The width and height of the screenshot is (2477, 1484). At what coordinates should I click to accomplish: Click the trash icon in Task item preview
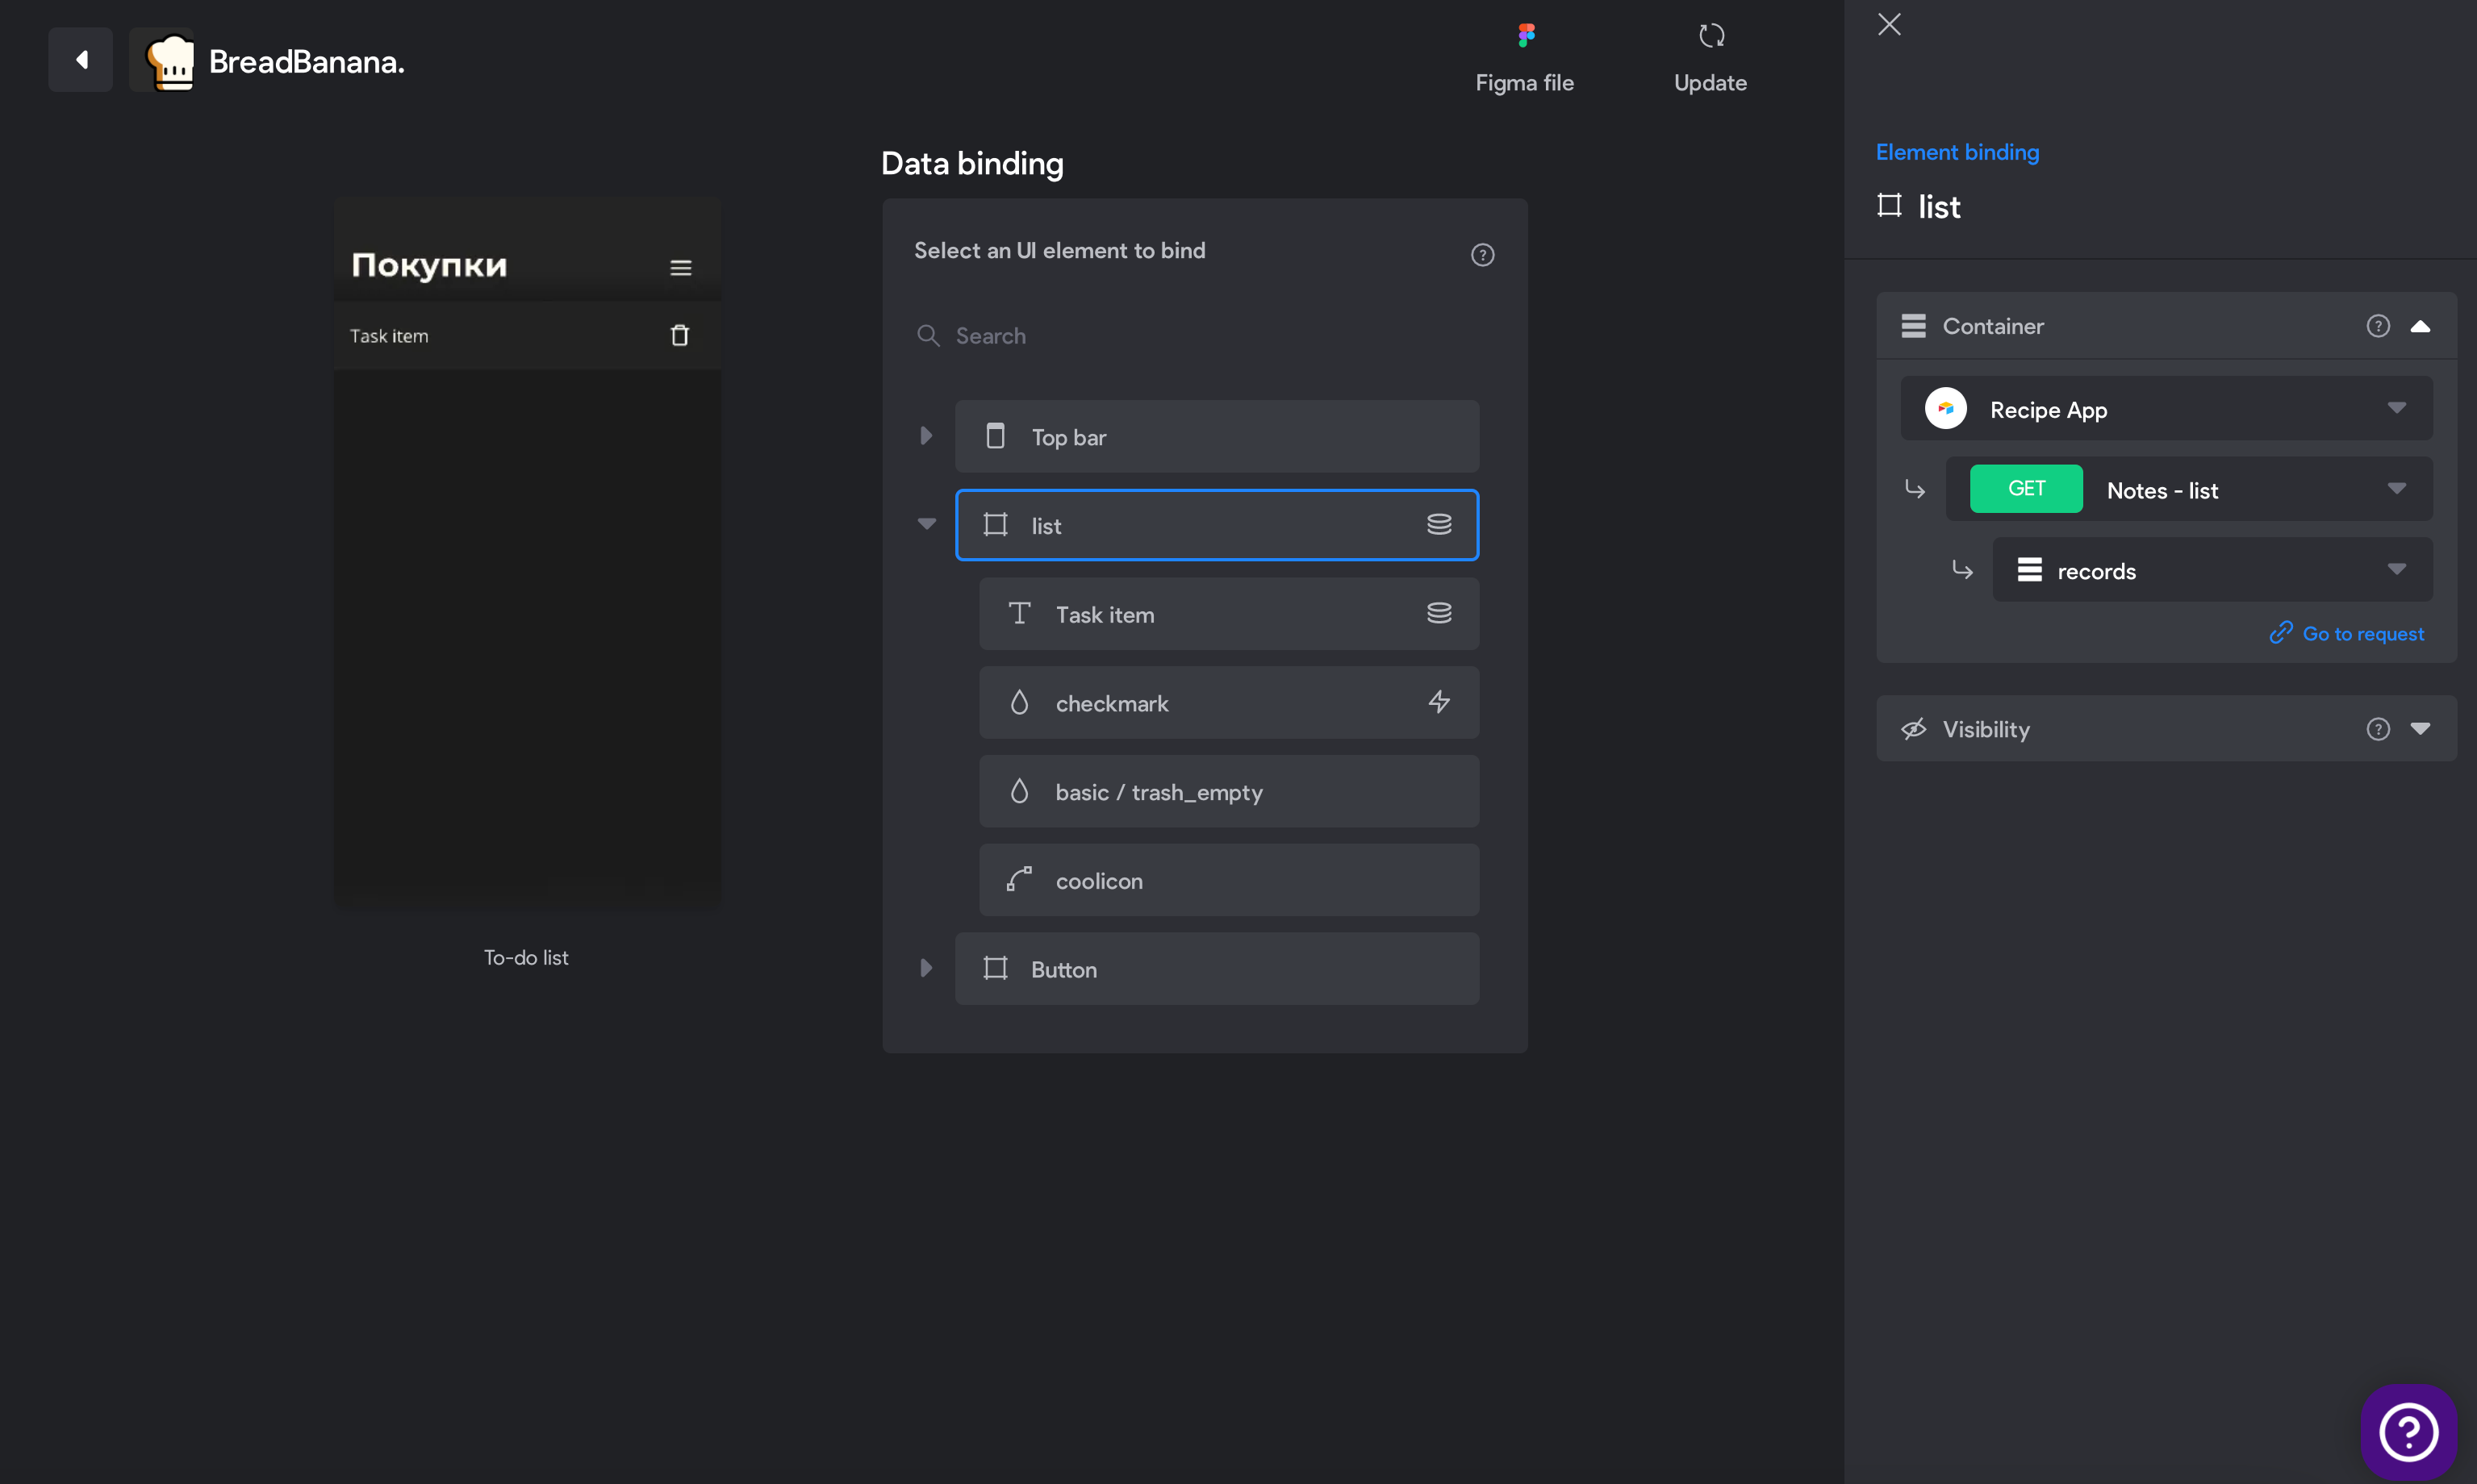679,335
